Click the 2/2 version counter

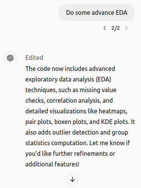116,28
